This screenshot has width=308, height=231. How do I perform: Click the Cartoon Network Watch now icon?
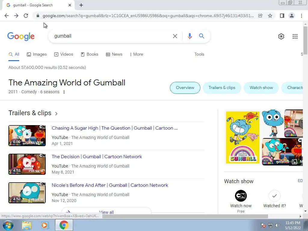pyautogui.click(x=241, y=196)
